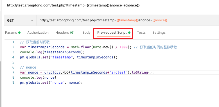Click {{nonce}} variable in URL field

160,21
